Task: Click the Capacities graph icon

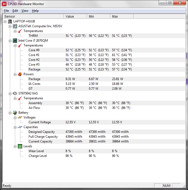Action: (x=20, y=127)
